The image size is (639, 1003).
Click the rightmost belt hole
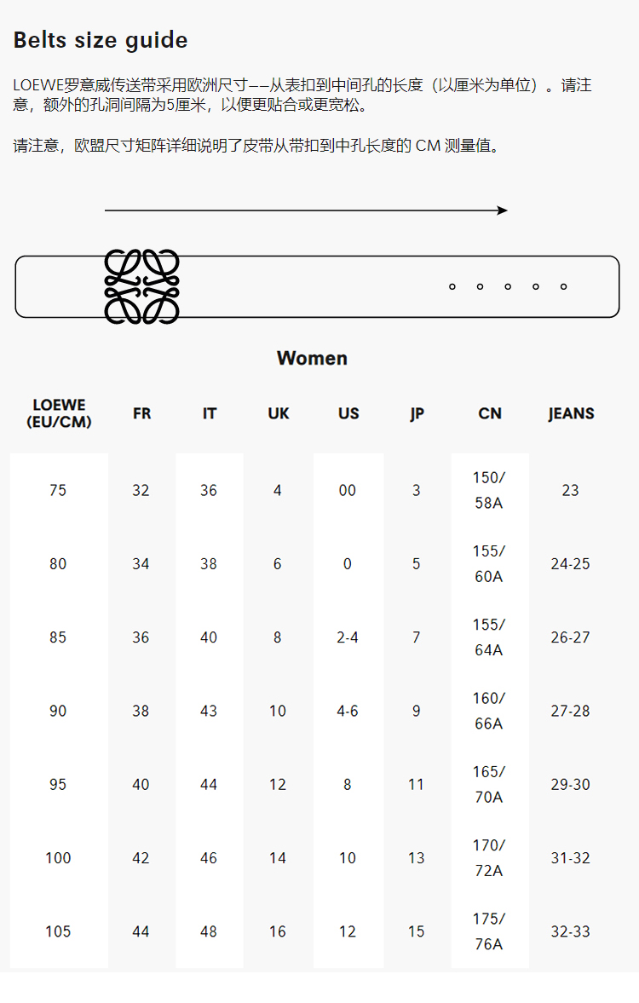tap(563, 286)
